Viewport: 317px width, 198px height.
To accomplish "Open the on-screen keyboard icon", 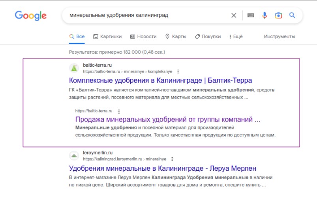I will tap(251, 15).
